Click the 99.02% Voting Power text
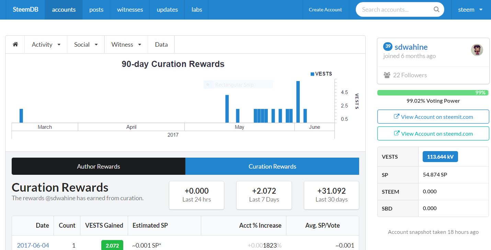 (x=433, y=101)
